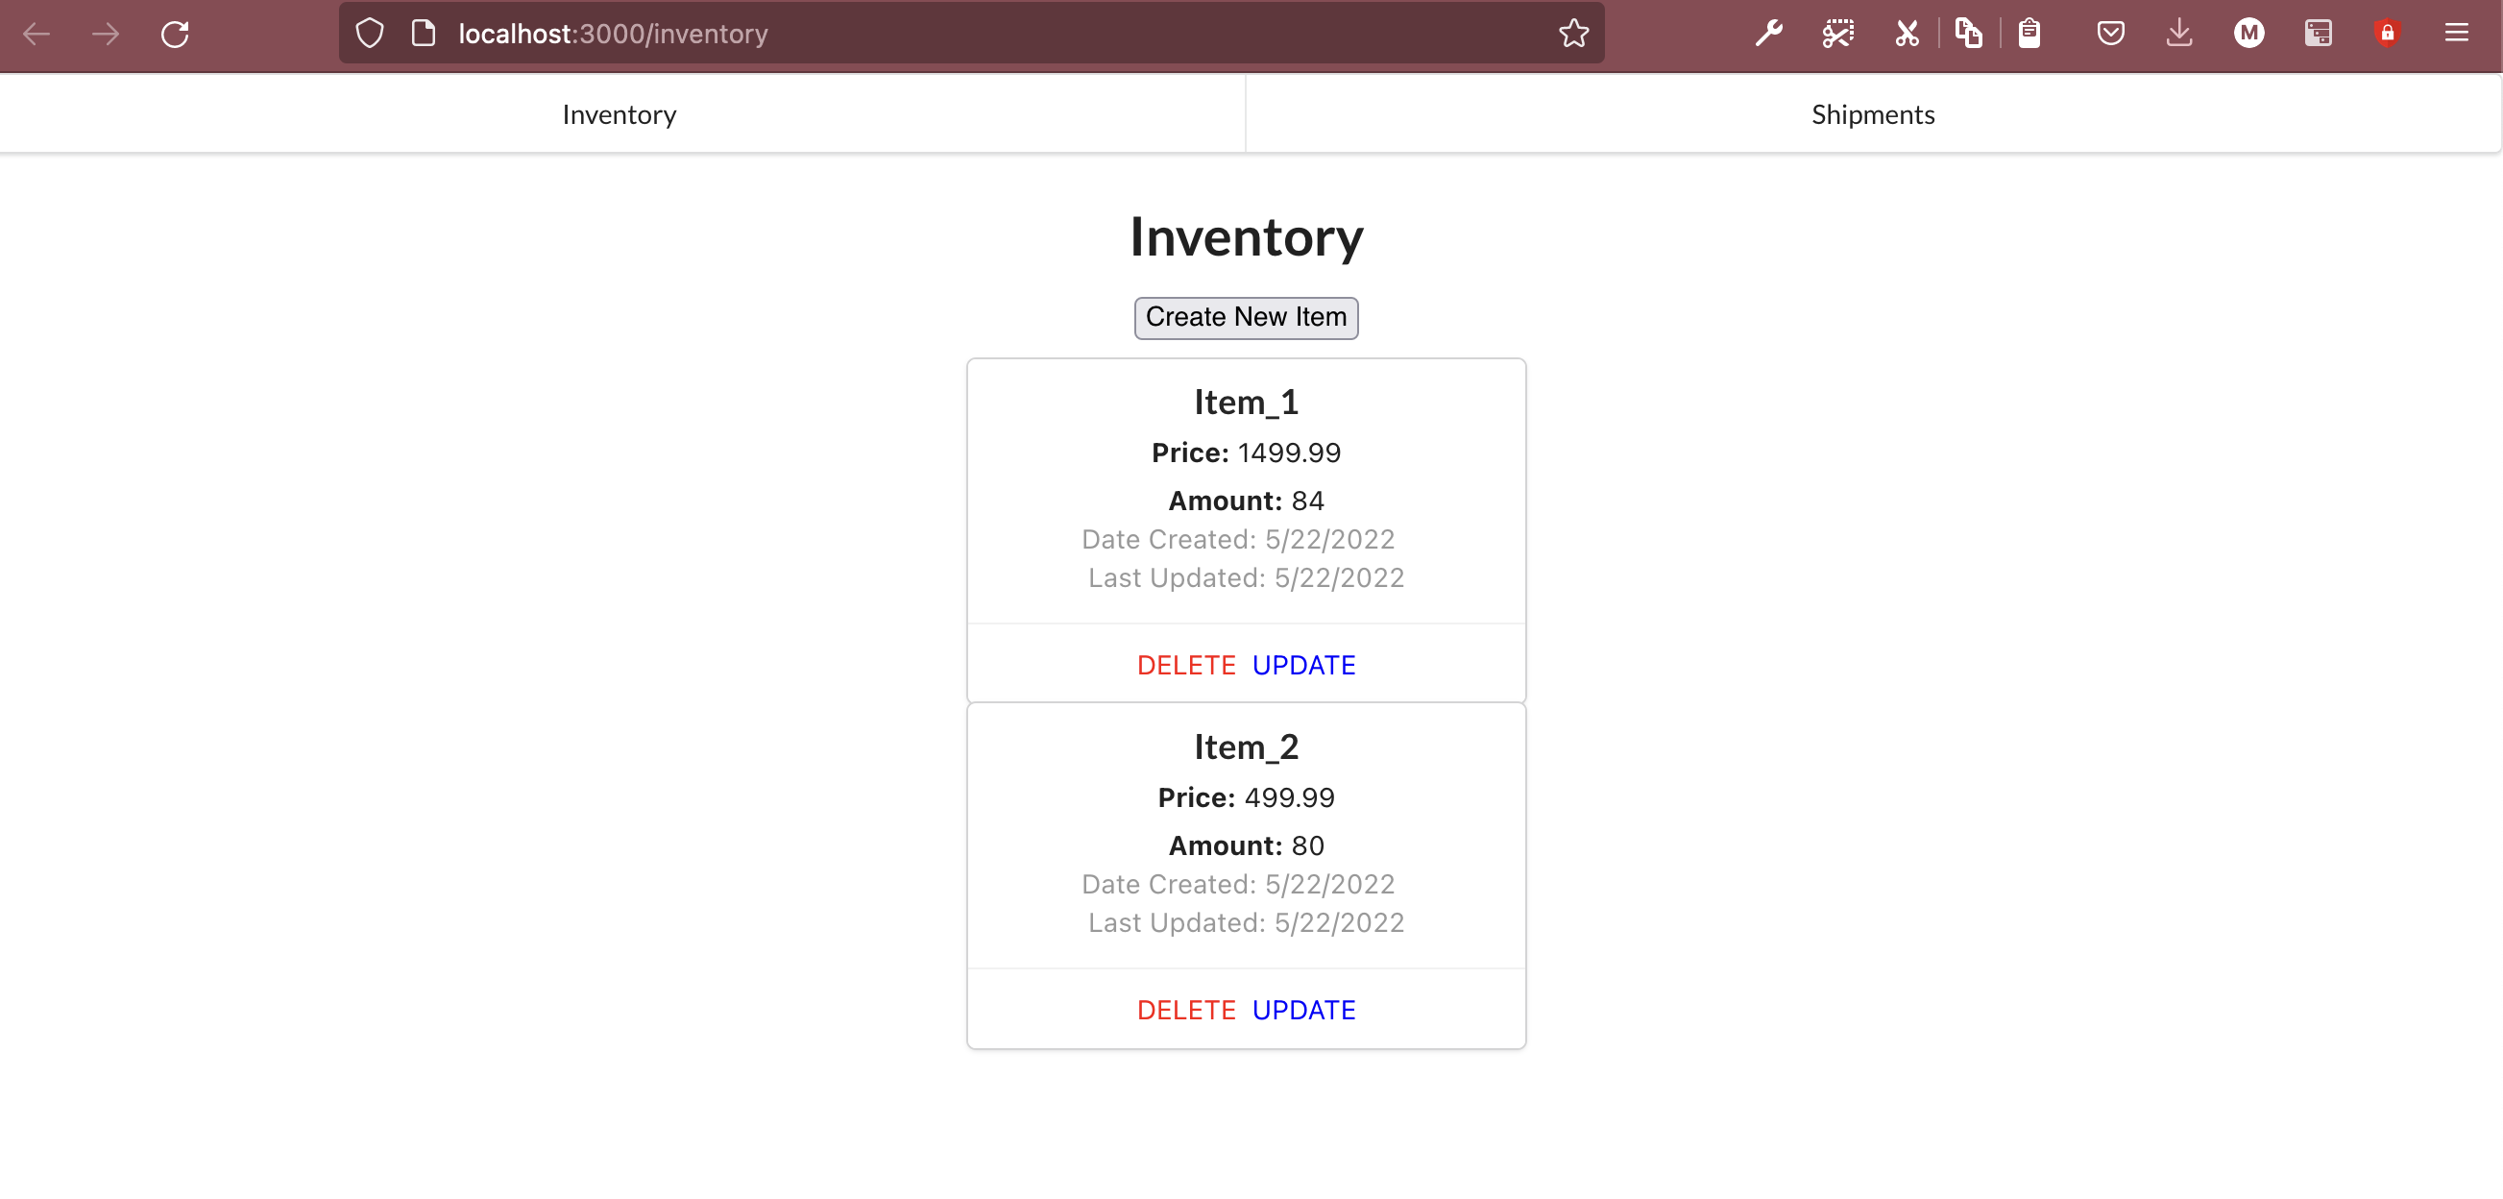Image resolution: width=2503 pixels, height=1199 pixels.
Task: Reload the current page
Action: click(175, 34)
